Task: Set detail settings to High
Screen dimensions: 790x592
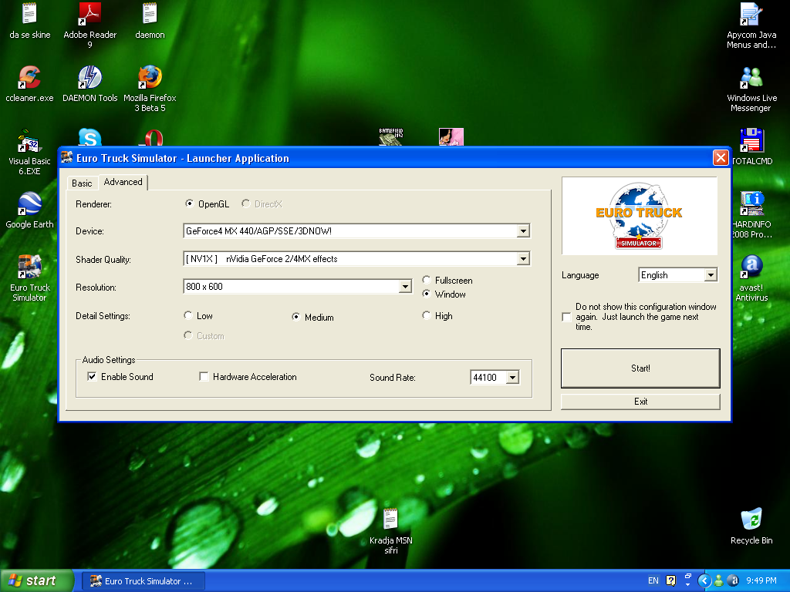Action: click(x=437, y=315)
